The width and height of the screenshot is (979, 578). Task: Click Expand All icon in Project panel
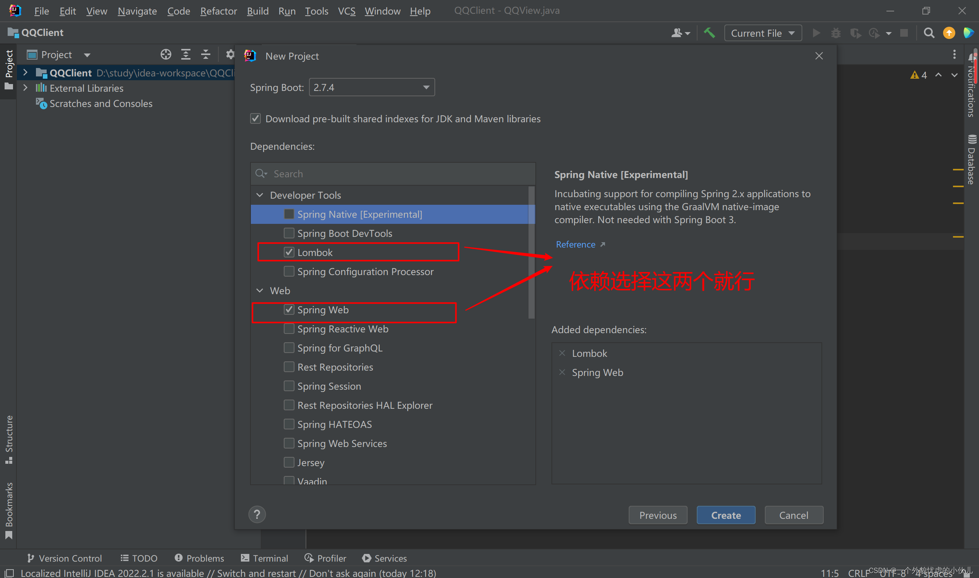pos(185,55)
